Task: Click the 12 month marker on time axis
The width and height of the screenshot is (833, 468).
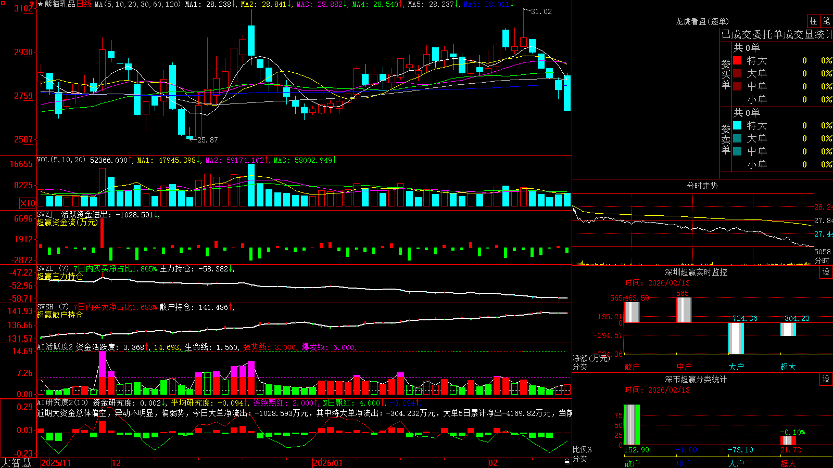Action: [x=117, y=463]
